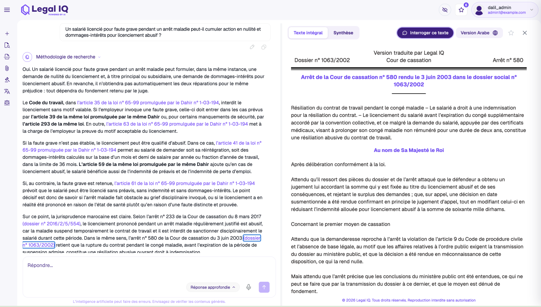Open Réponse approfondie mode dropdown
541x307 pixels.
[x=213, y=287]
